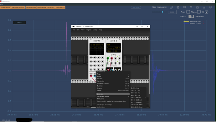This screenshot has width=216, height=122.
Task: Click the latency button in the top bar
Action: pyautogui.click(x=136, y=7)
